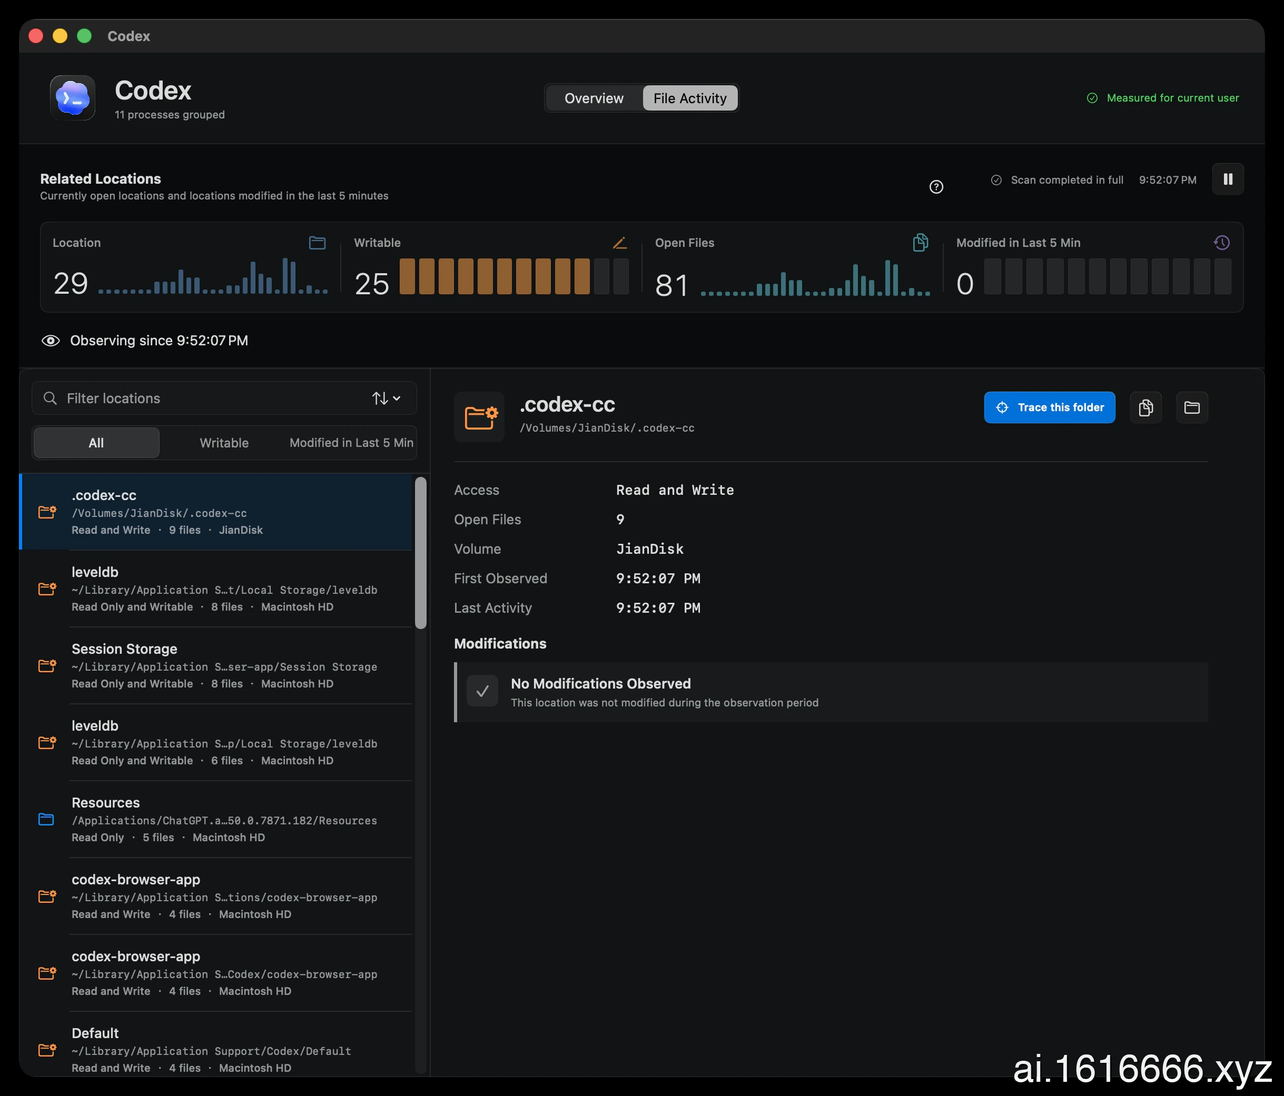Click the Codex app icon in the header
Image resolution: width=1284 pixels, height=1096 pixels.
tap(73, 98)
